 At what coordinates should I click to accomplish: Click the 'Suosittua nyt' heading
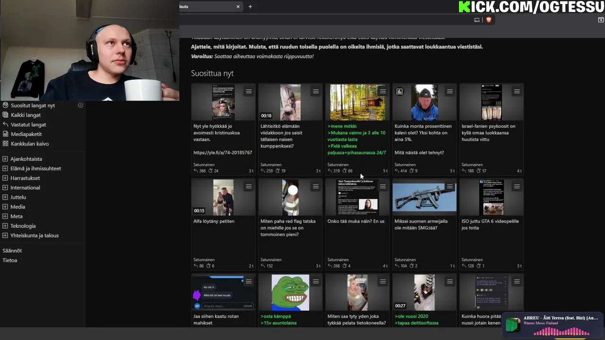[212, 73]
